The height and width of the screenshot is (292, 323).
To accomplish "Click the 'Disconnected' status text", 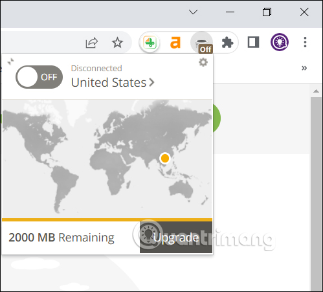I will click(96, 68).
